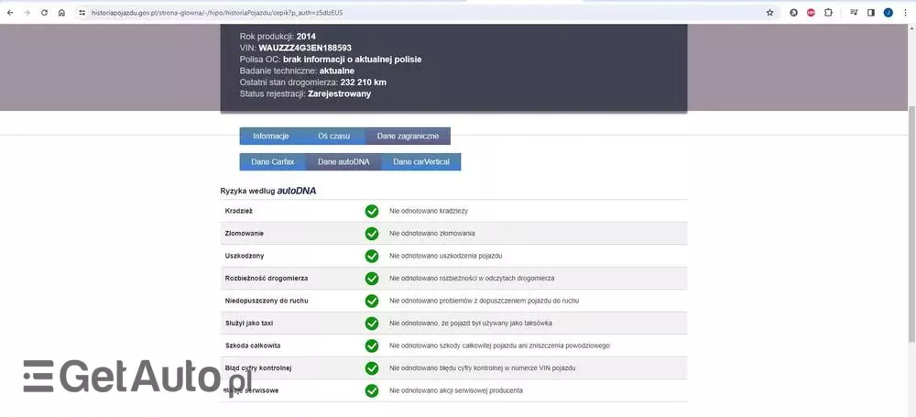Bookmark this page with the star icon
Viewport: 916px width, 417px height.
click(769, 13)
